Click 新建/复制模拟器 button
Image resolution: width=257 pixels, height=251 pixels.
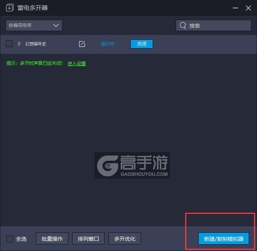[224, 238]
